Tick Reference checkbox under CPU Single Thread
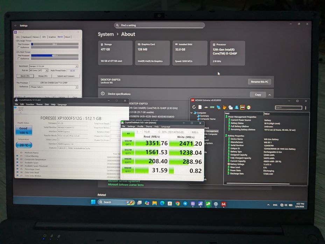The image size is (325, 244). tap(19, 47)
